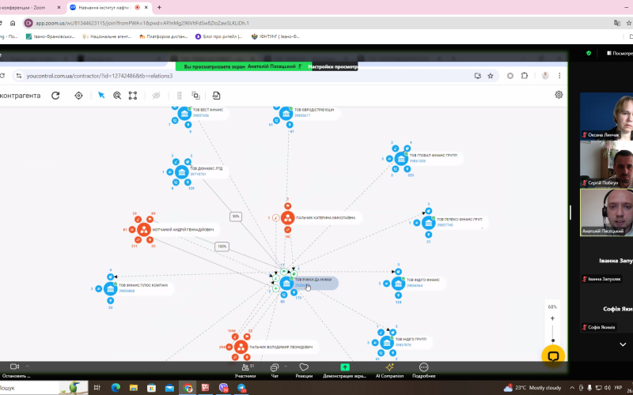Open Подробнее more options

click(423, 371)
